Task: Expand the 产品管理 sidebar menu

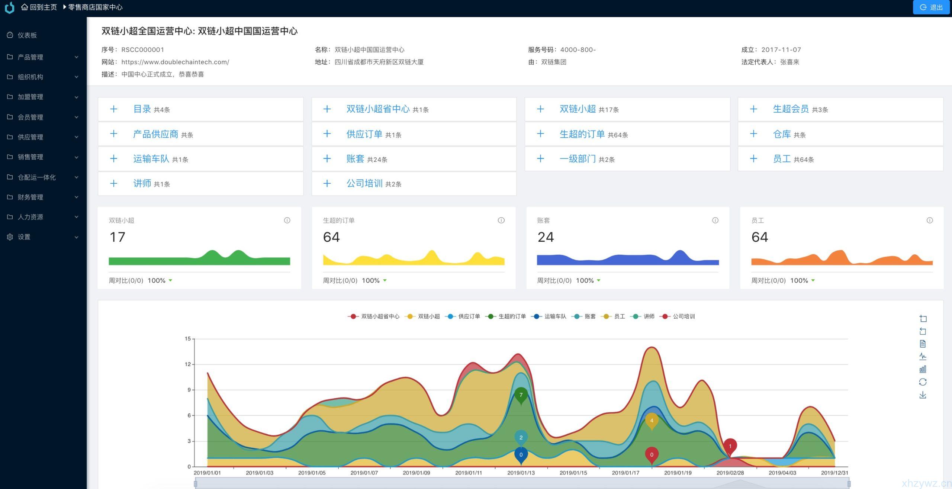Action: coord(31,57)
